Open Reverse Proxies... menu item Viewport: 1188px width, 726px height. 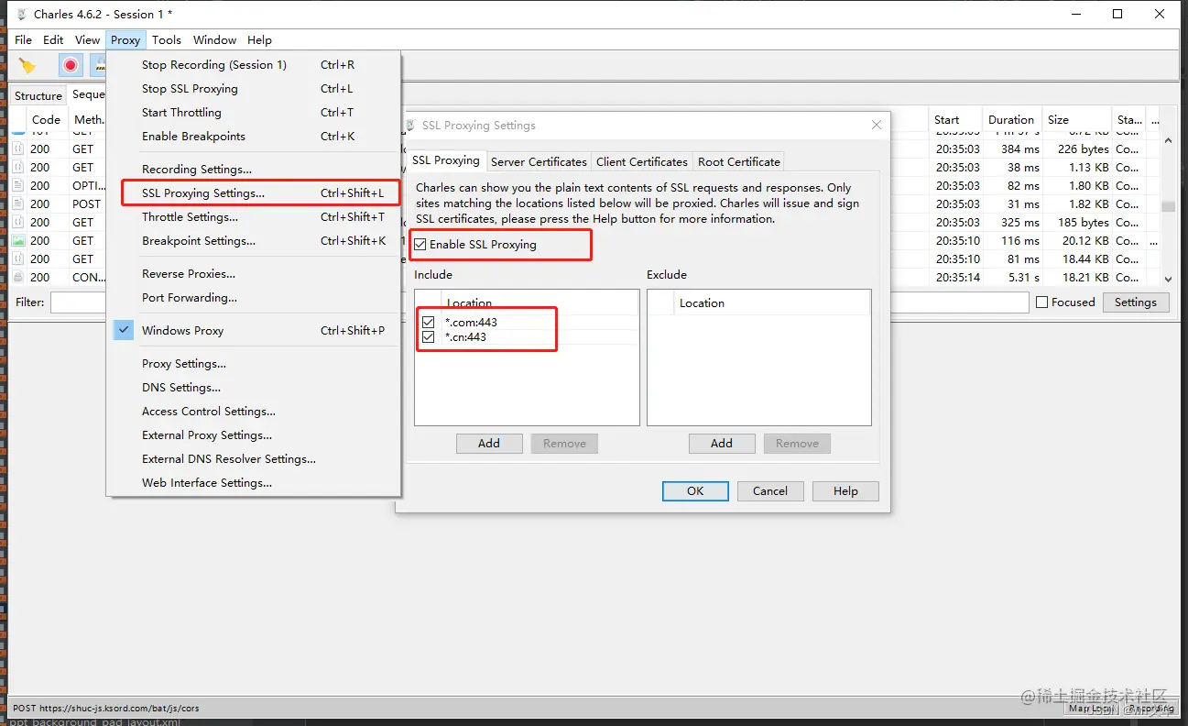coord(253,274)
